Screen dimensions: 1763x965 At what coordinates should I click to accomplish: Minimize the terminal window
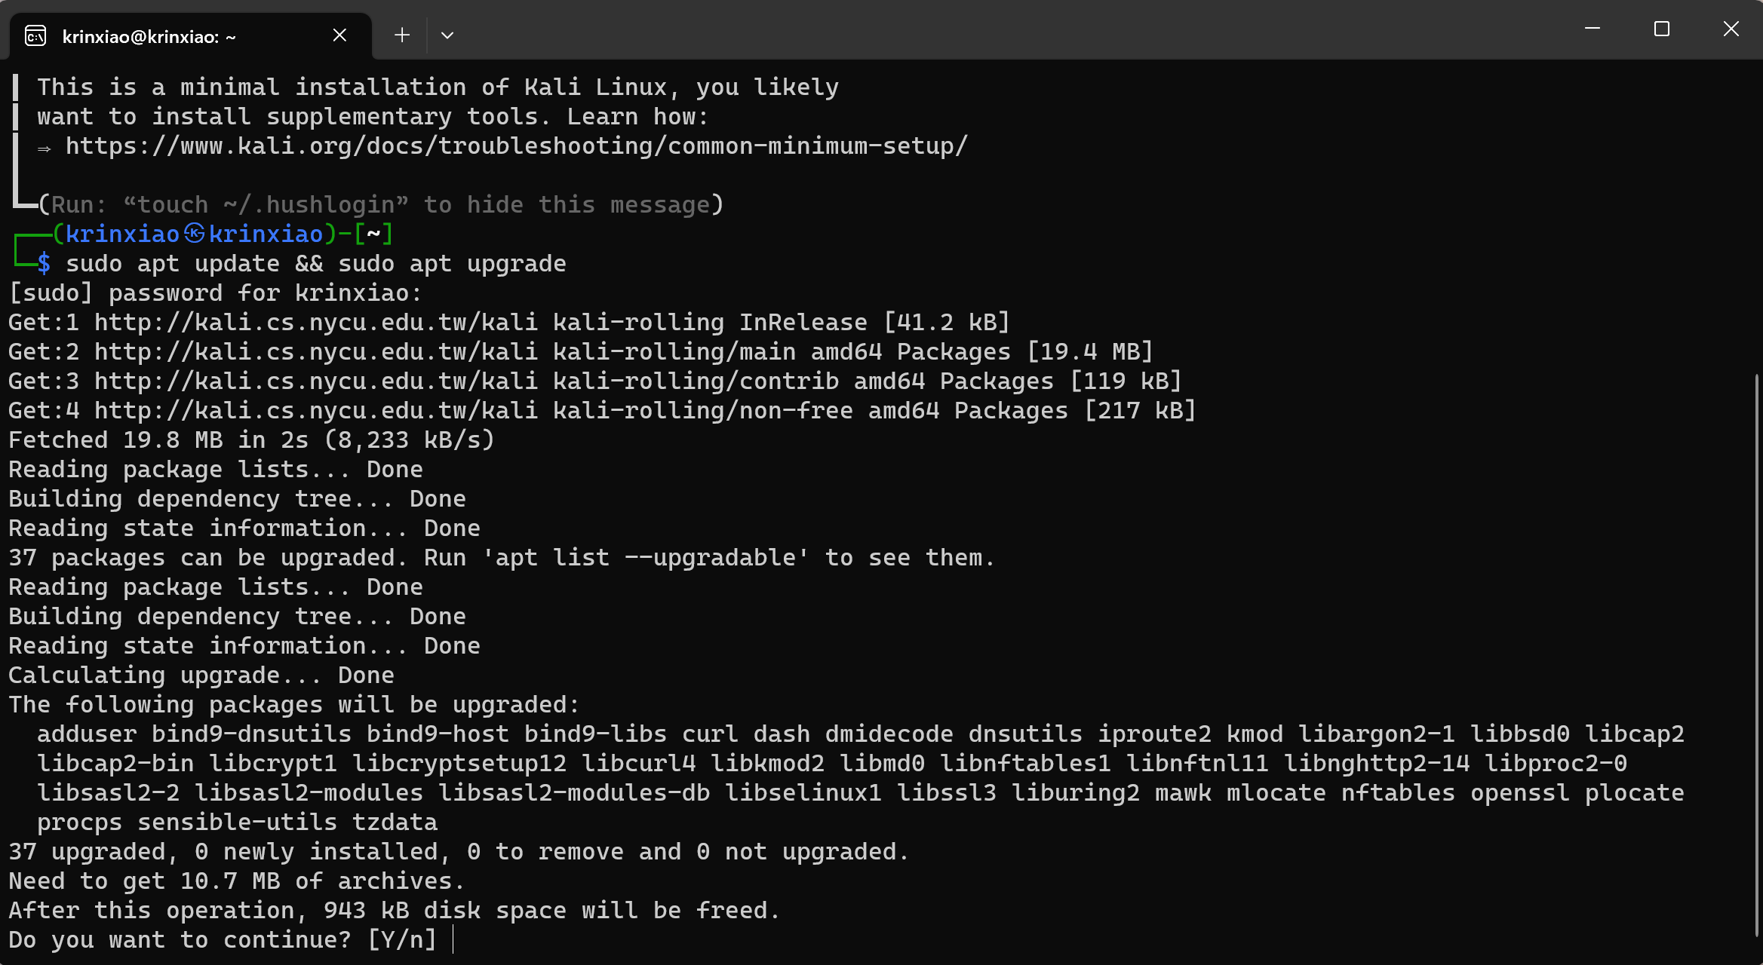point(1592,29)
